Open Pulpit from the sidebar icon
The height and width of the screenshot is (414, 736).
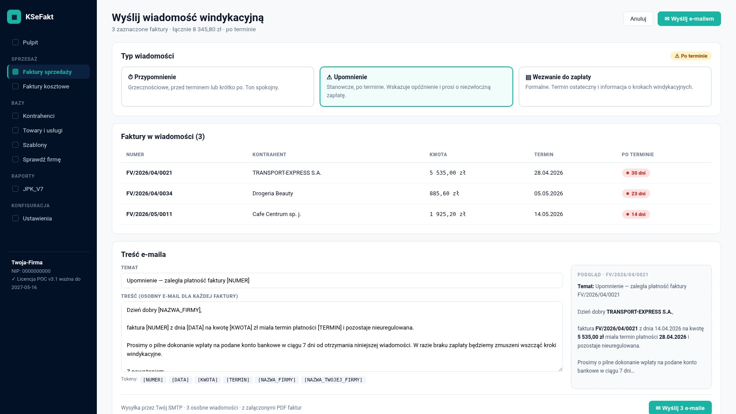(15, 43)
